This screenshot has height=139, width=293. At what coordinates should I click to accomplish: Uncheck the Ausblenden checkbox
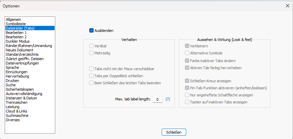point(91,31)
